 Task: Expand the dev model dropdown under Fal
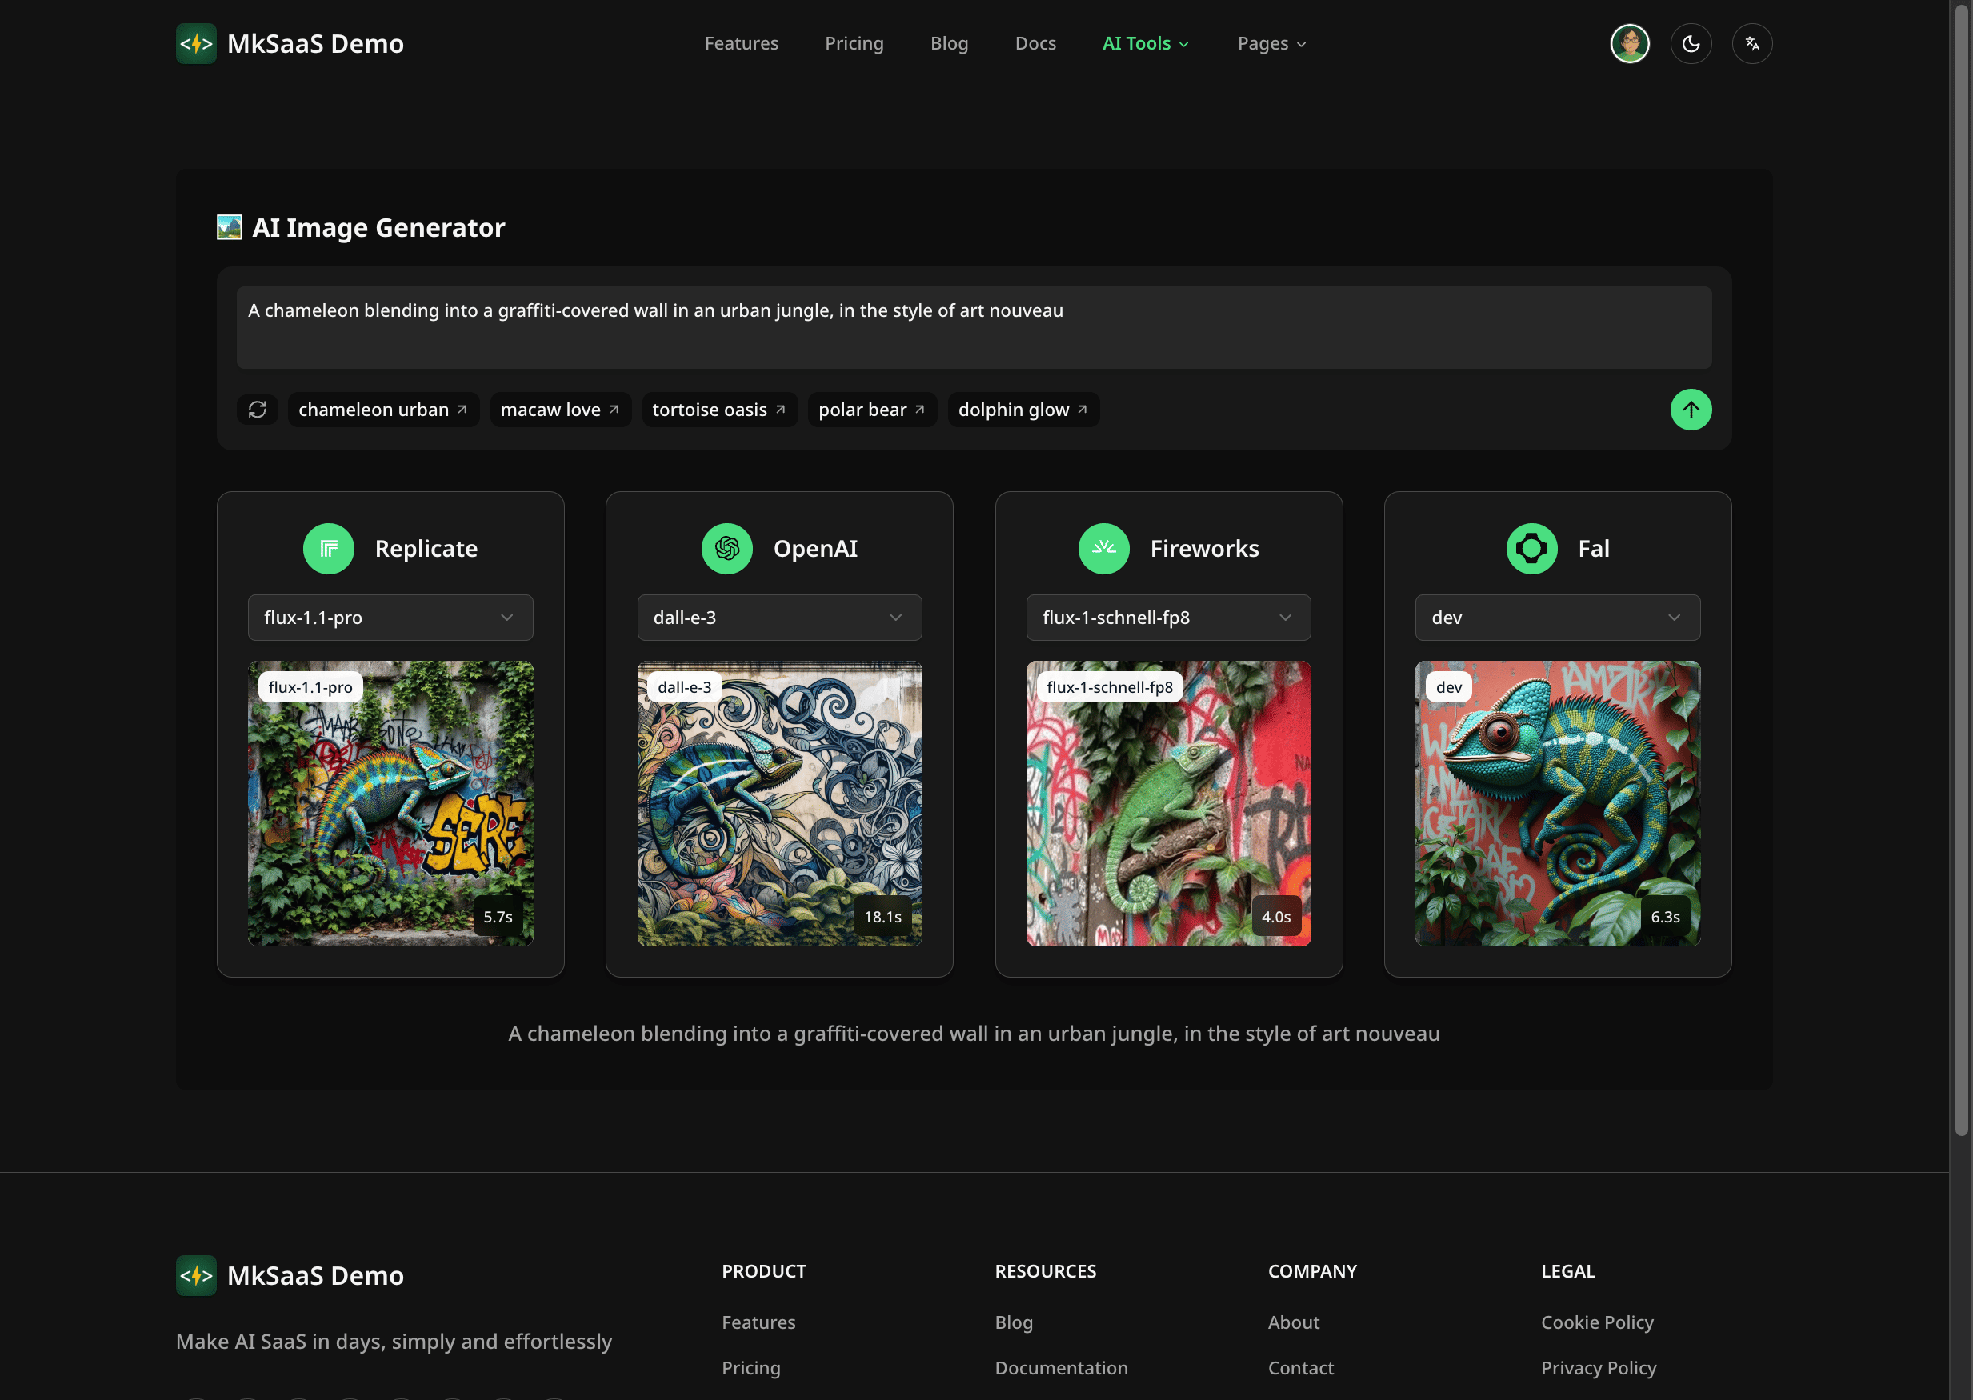(1557, 618)
